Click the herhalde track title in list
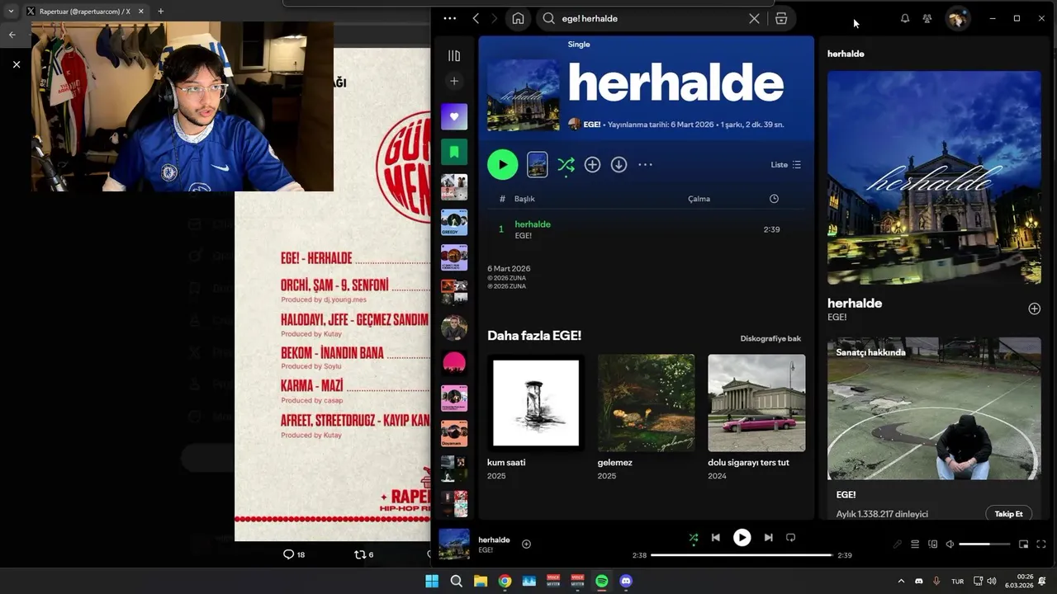This screenshot has width=1057, height=594. pyautogui.click(x=533, y=224)
